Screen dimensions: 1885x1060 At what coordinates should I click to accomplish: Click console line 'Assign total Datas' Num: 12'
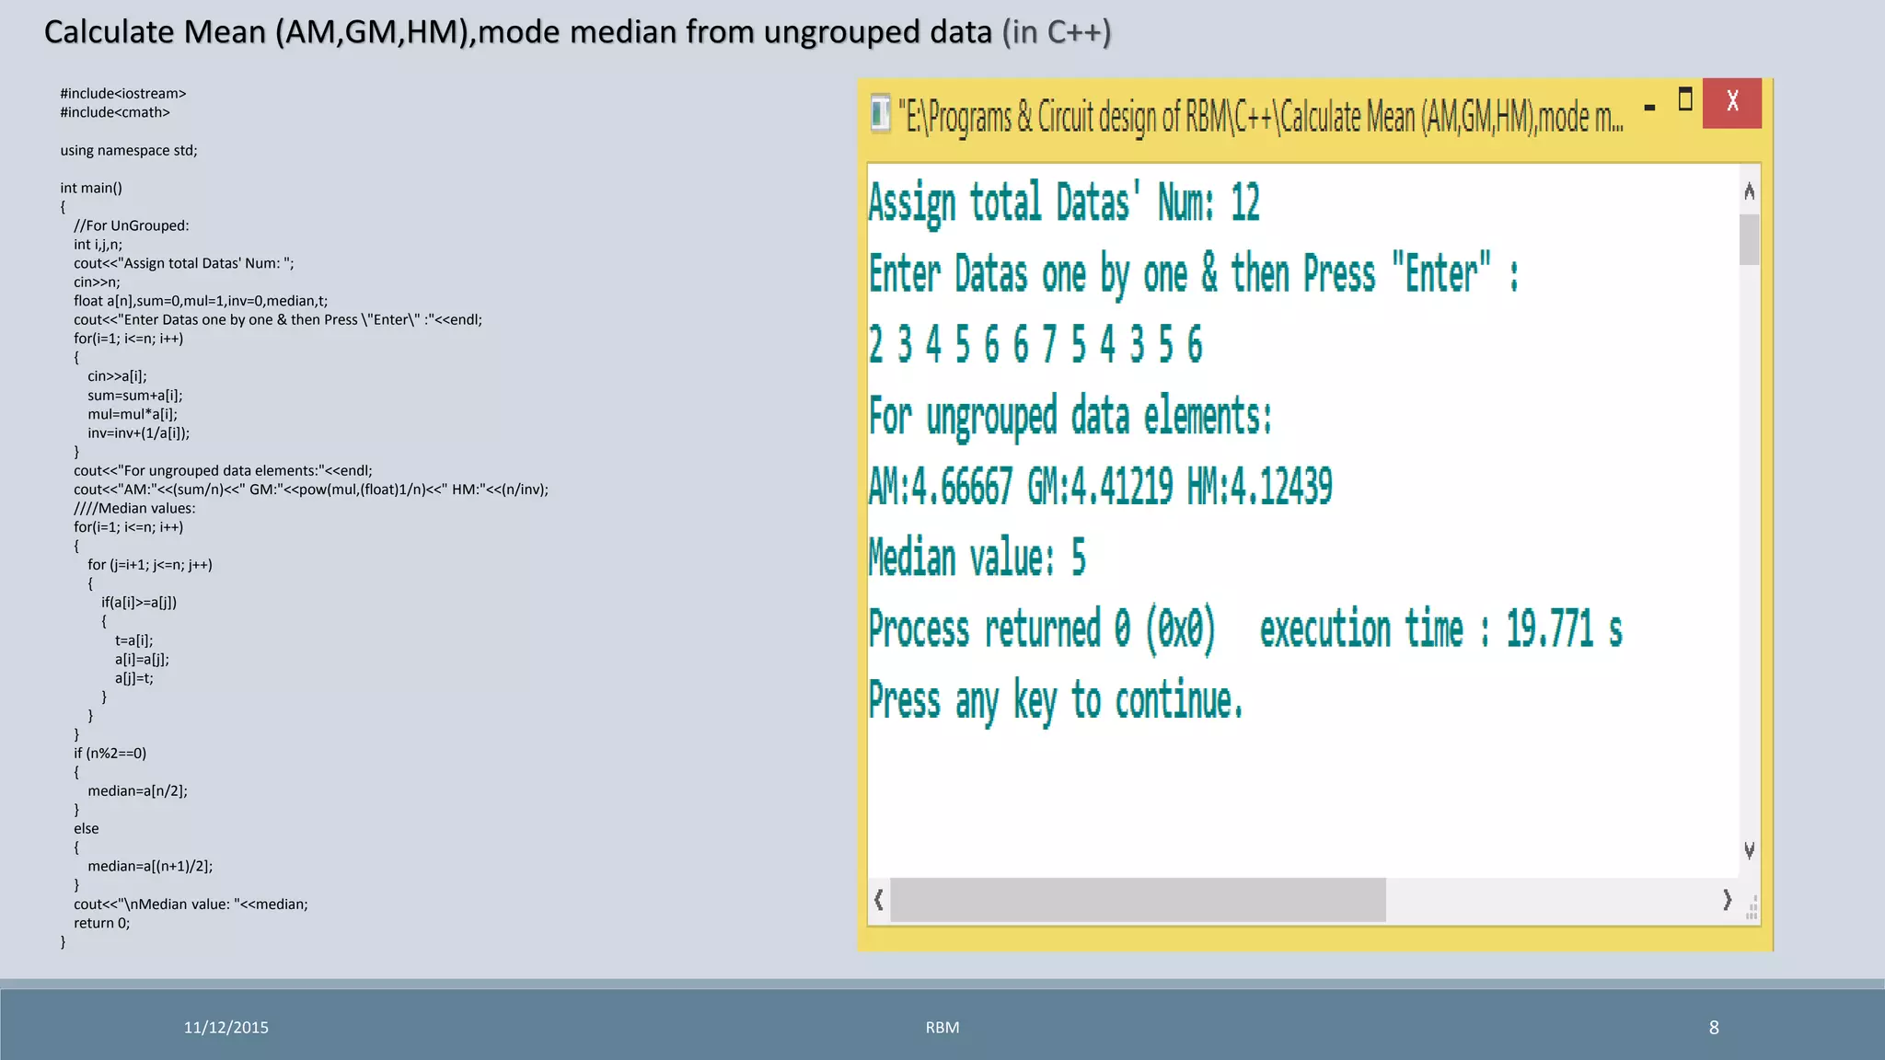point(1064,203)
